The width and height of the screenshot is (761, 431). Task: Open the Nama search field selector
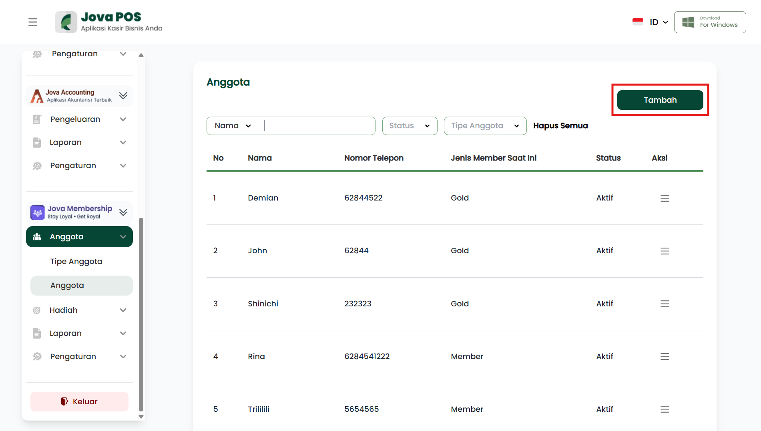[233, 126]
